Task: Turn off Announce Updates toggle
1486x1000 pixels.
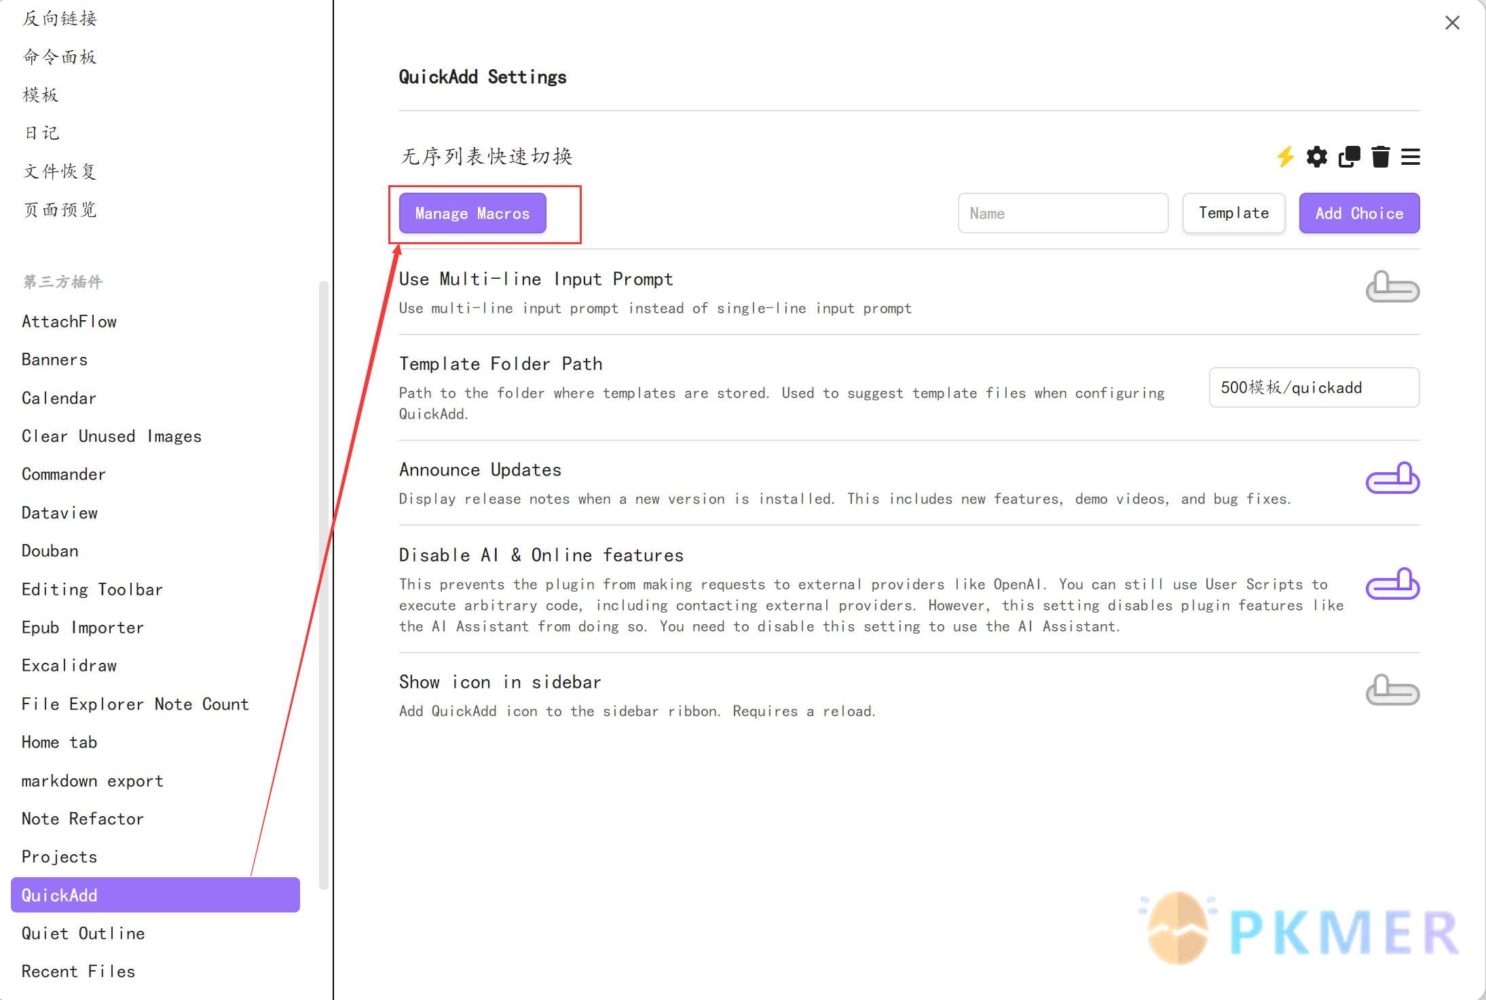Action: pos(1392,478)
